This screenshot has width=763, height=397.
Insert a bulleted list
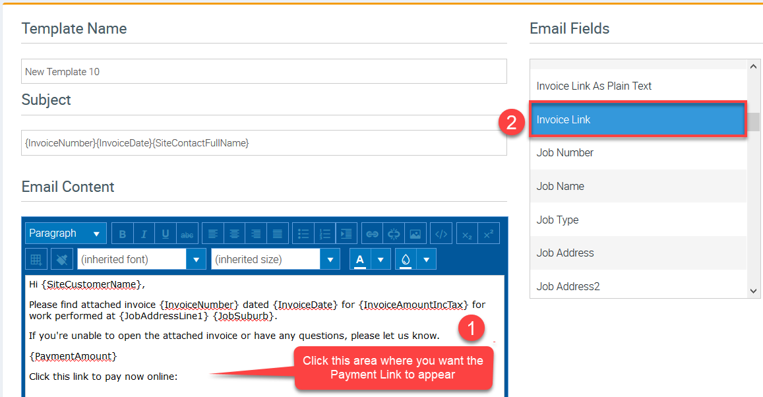coord(303,233)
